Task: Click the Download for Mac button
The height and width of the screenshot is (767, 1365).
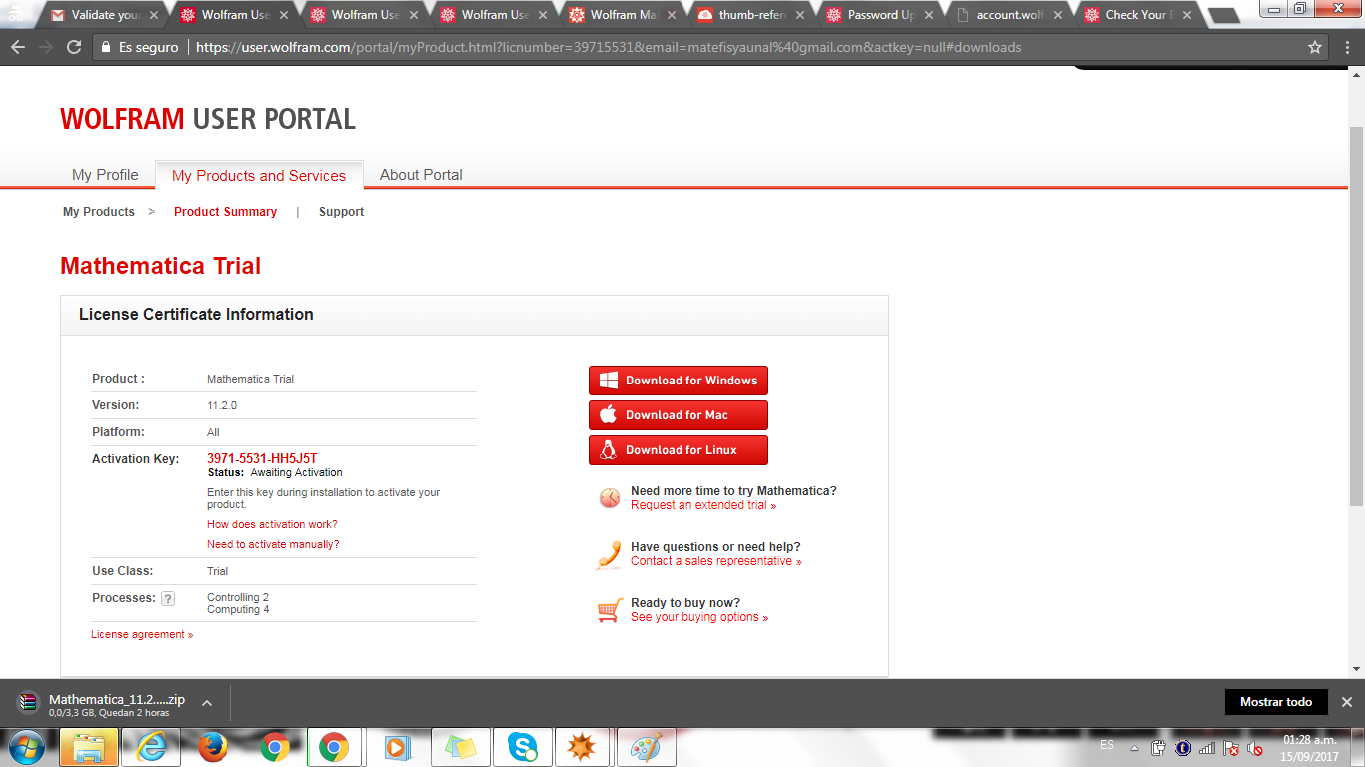Action: point(679,415)
